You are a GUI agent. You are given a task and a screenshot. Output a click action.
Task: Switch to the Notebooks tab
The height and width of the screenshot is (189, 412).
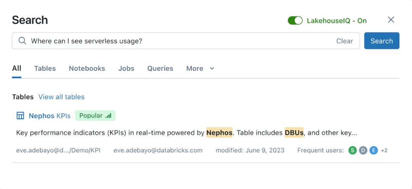[87, 68]
